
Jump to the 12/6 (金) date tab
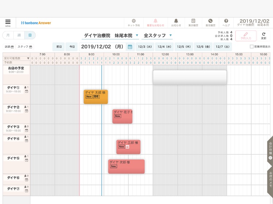(203, 47)
